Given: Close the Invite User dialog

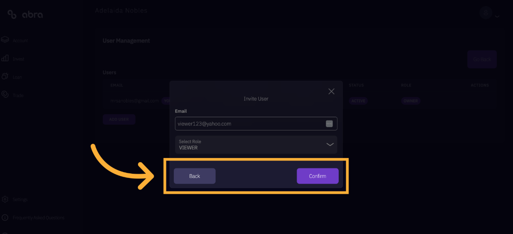Looking at the screenshot, I should 331,91.
